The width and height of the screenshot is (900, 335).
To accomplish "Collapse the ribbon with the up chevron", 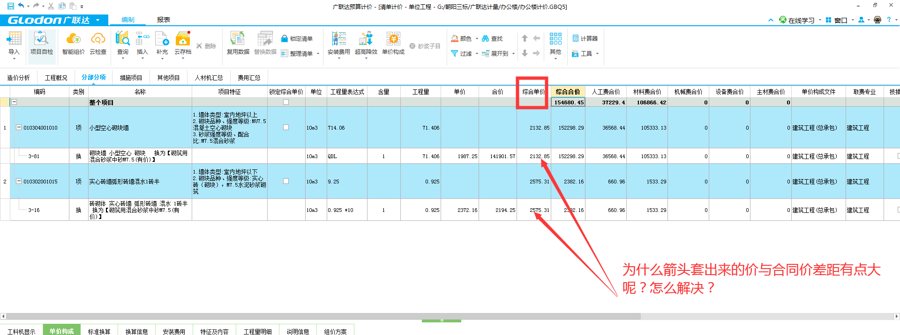I will [771, 20].
